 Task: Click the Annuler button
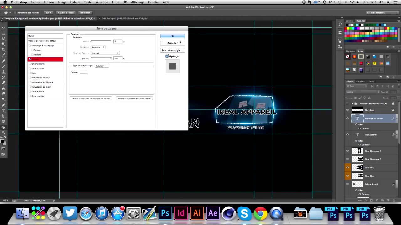[172, 43]
